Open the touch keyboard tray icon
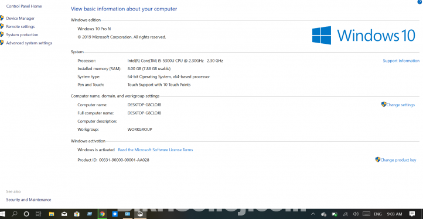 (366, 214)
